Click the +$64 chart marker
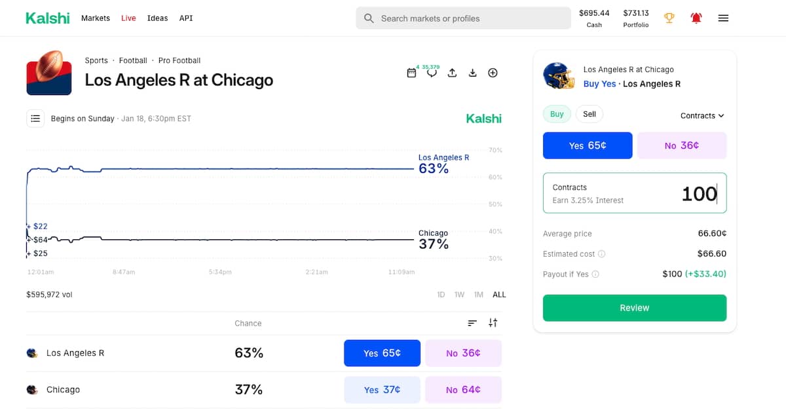The image size is (786, 418). (37, 240)
